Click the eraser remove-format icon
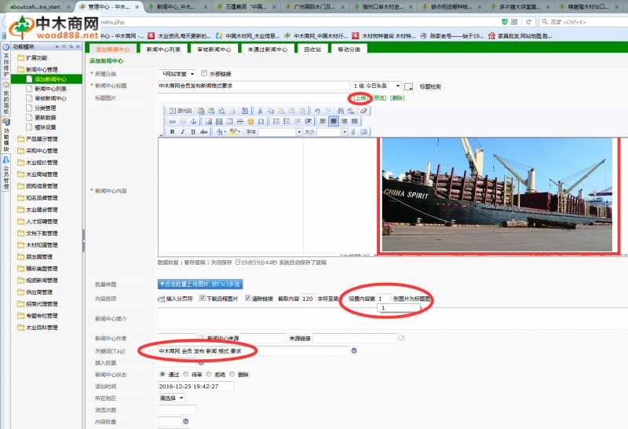The image size is (628, 429). 364,111
